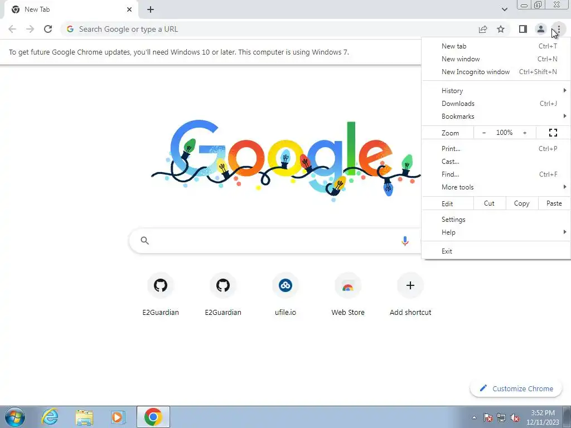Click the muted volume tray icon
571x428 pixels.
(x=515, y=417)
